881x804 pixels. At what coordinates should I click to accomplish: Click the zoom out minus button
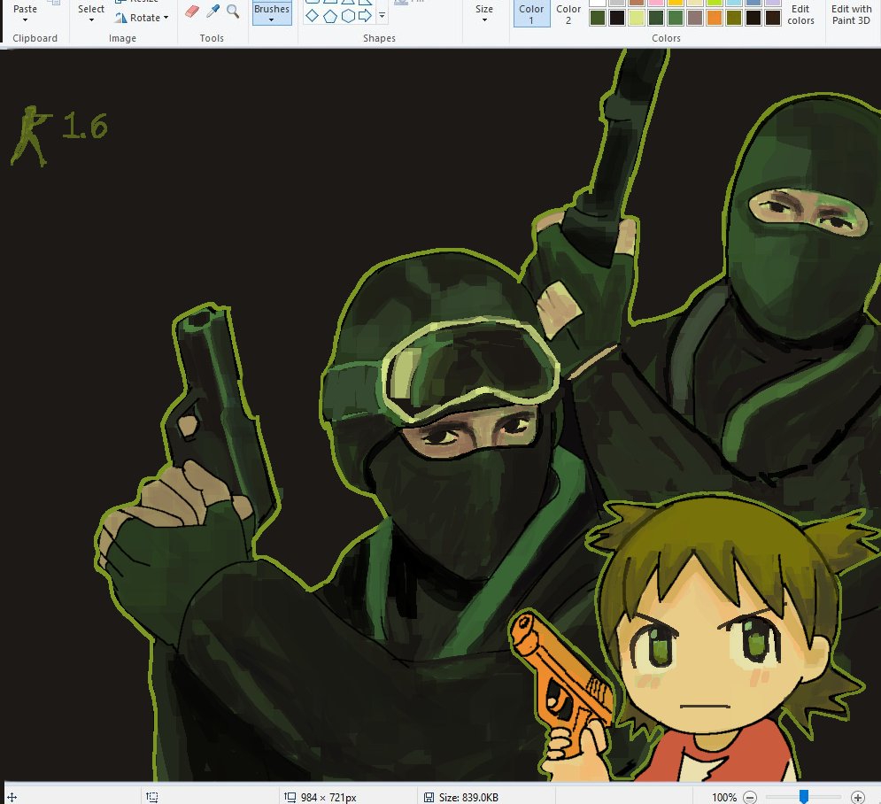(750, 797)
